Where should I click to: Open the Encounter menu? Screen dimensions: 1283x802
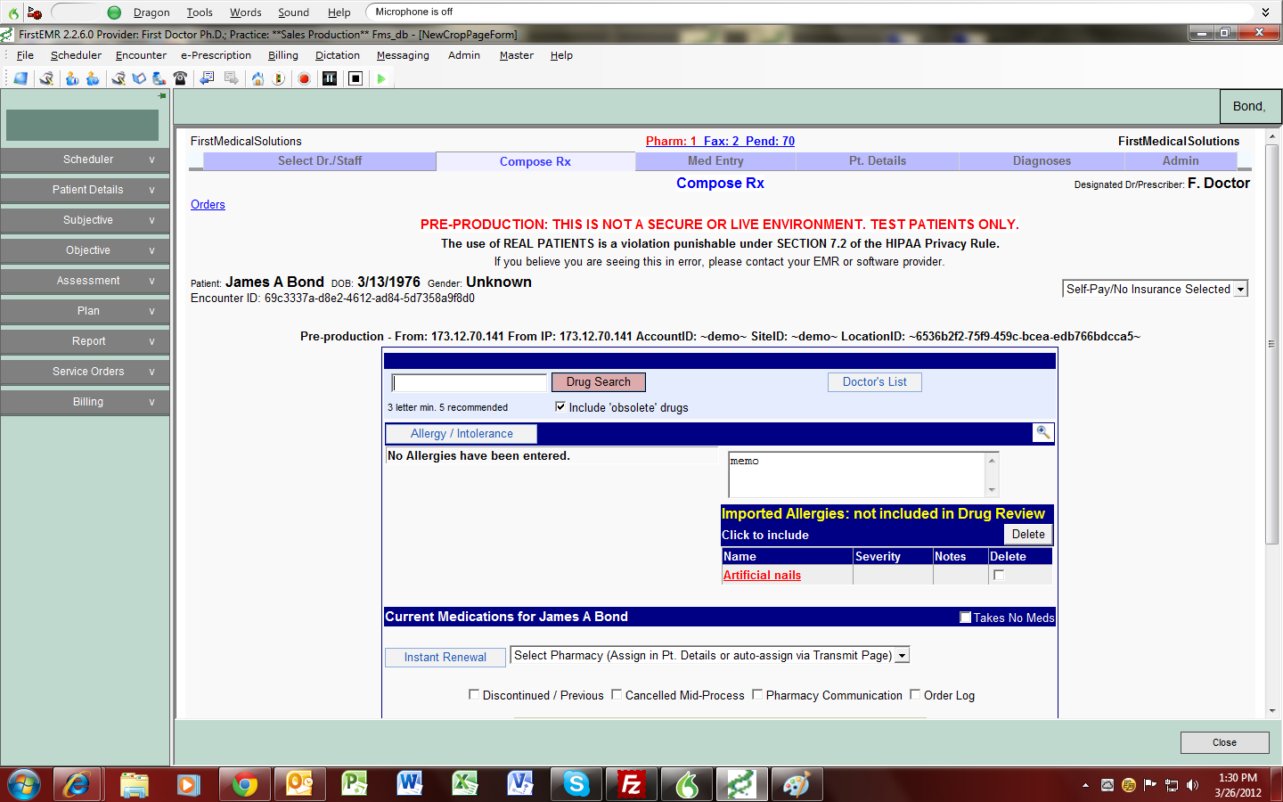141,55
